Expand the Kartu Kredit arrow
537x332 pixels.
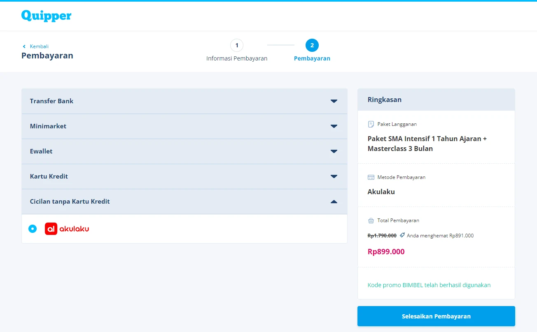point(334,176)
